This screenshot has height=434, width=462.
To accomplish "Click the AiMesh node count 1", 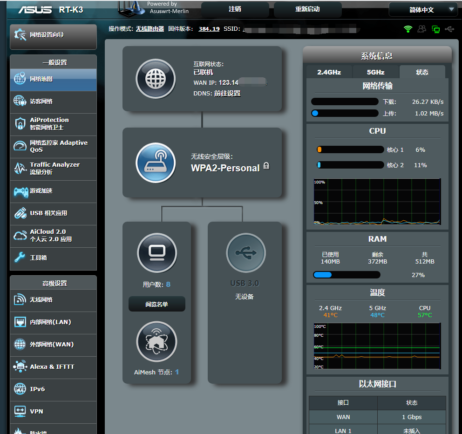I will [177, 372].
